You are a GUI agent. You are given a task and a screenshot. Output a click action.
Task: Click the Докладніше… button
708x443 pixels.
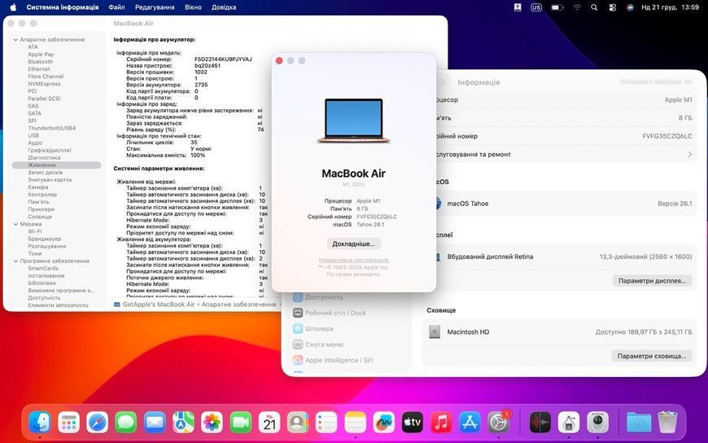(353, 243)
